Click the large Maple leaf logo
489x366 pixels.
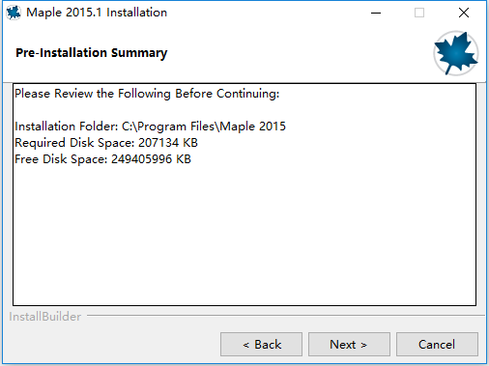click(x=456, y=53)
